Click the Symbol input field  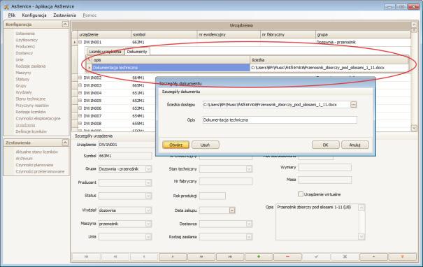(x=125, y=156)
